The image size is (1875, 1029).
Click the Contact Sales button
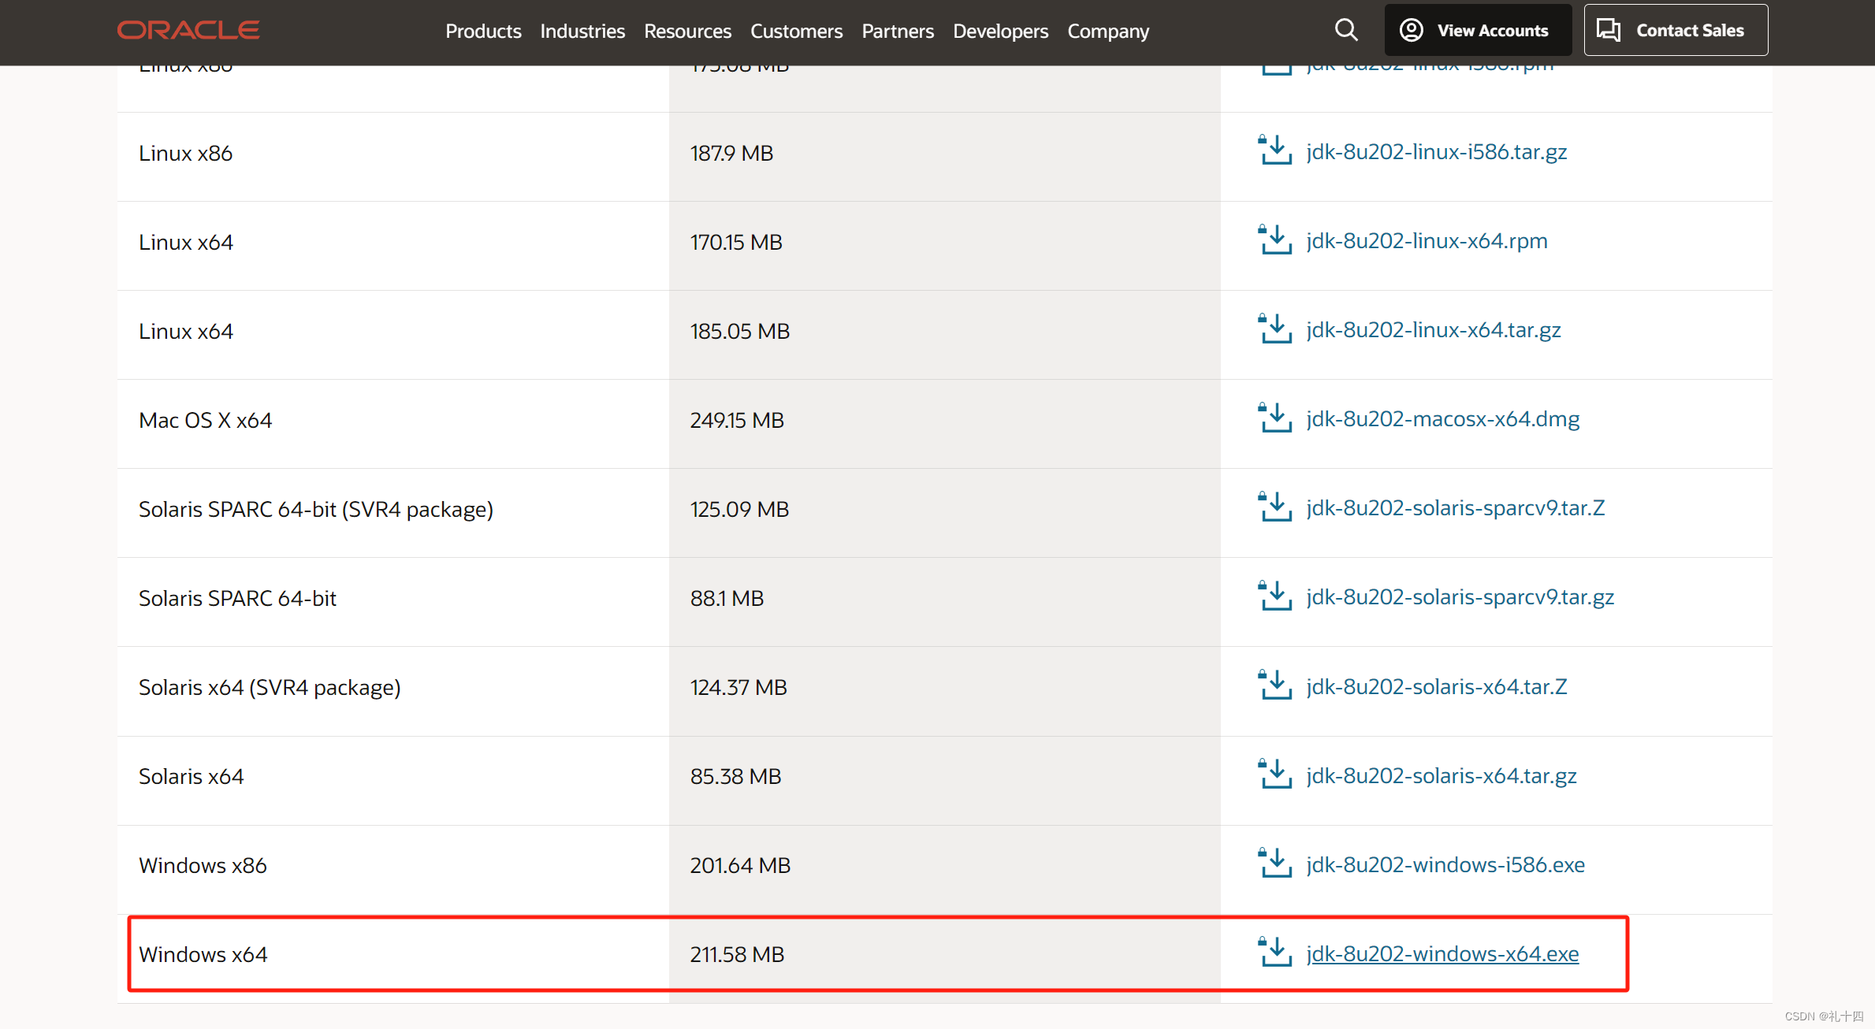tap(1676, 30)
